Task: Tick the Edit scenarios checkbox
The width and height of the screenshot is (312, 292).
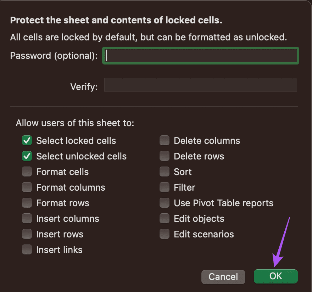Action: tap(165, 234)
